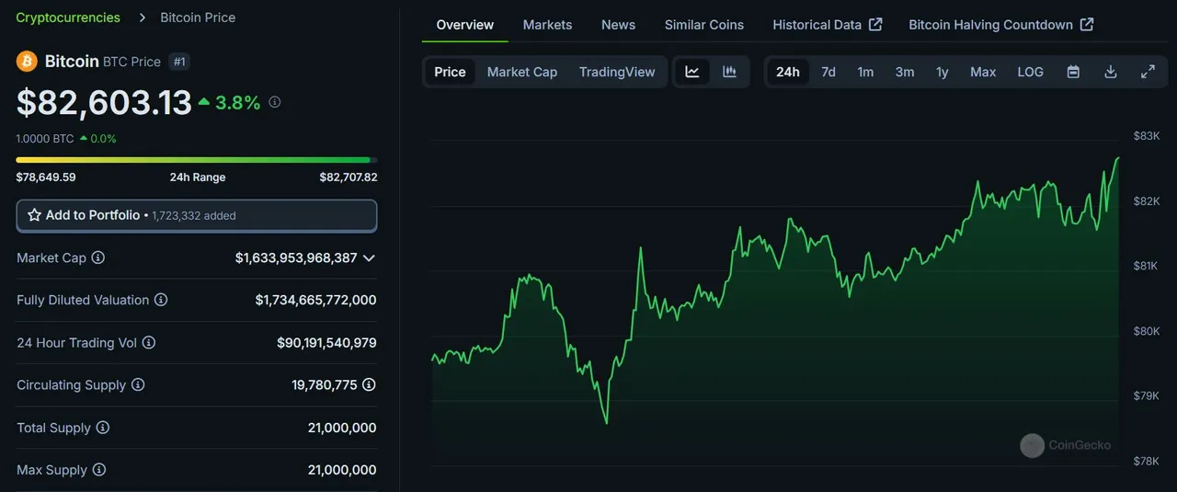Expand the Market Cap value chevron

pyautogui.click(x=369, y=257)
